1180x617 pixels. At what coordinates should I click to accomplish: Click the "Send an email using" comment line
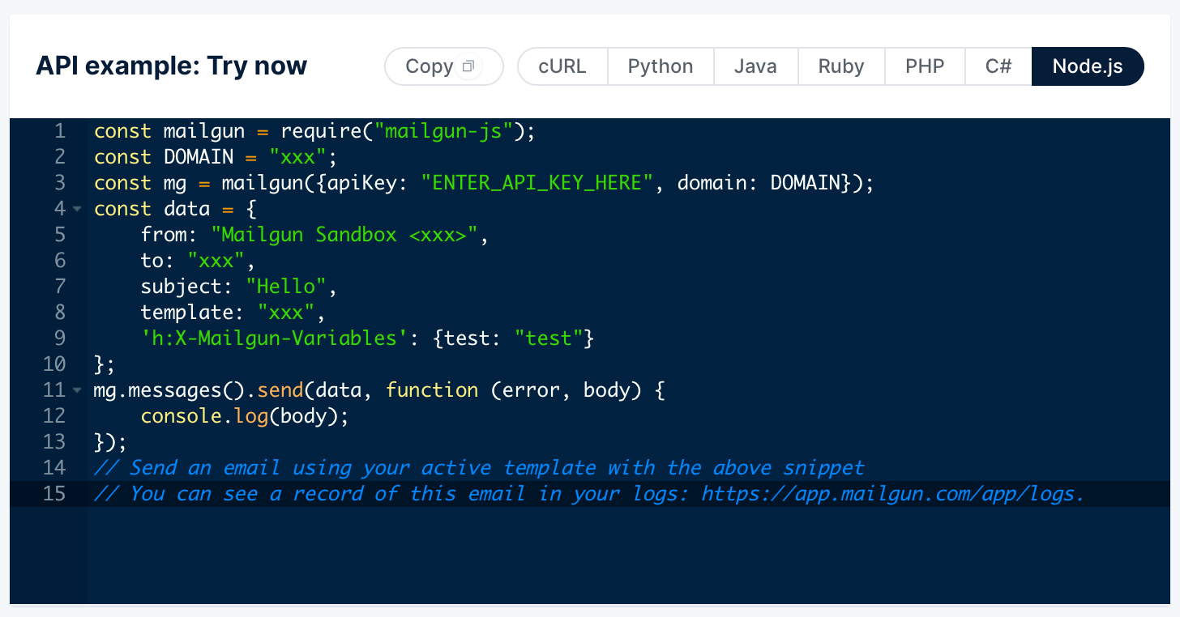pos(479,468)
